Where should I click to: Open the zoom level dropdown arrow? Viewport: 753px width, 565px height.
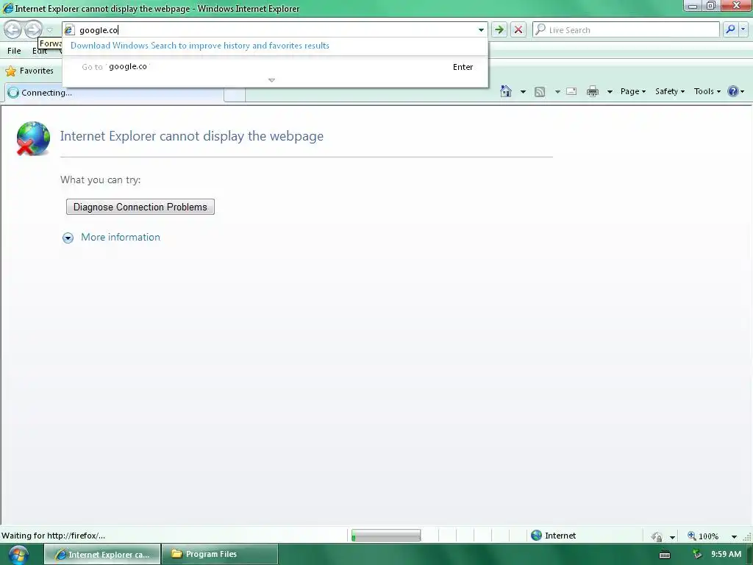click(734, 536)
